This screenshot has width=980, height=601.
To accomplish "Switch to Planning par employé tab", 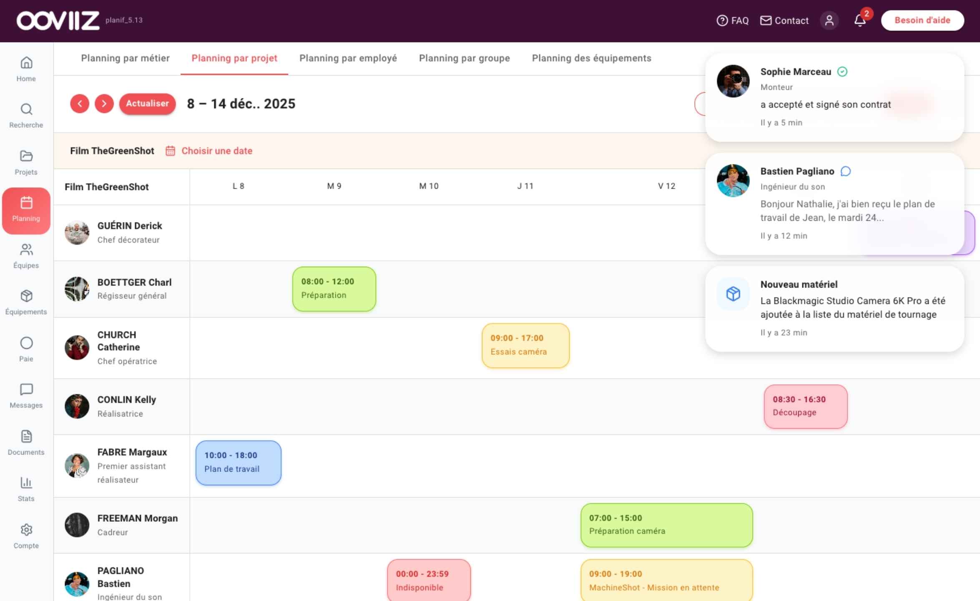I will (348, 58).
